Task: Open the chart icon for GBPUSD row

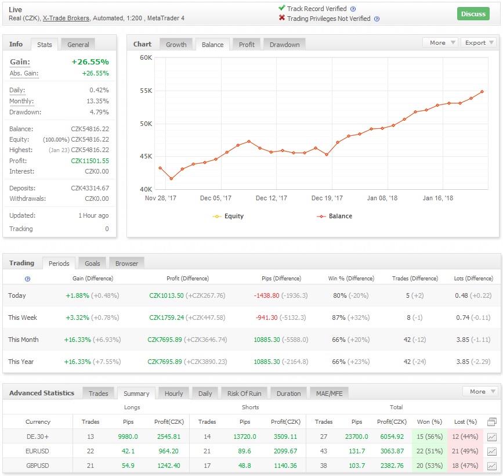Action: (492, 466)
